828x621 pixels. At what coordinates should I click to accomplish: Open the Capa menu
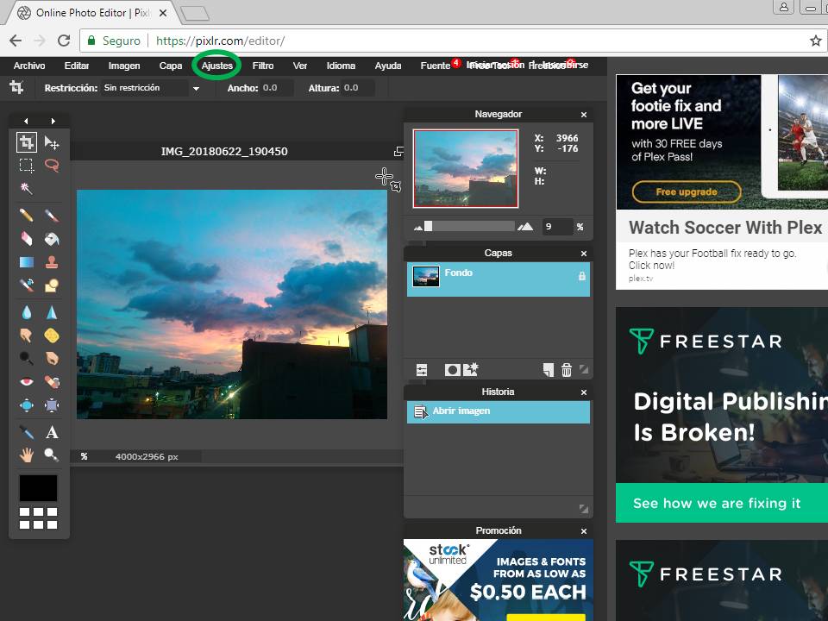[171, 66]
